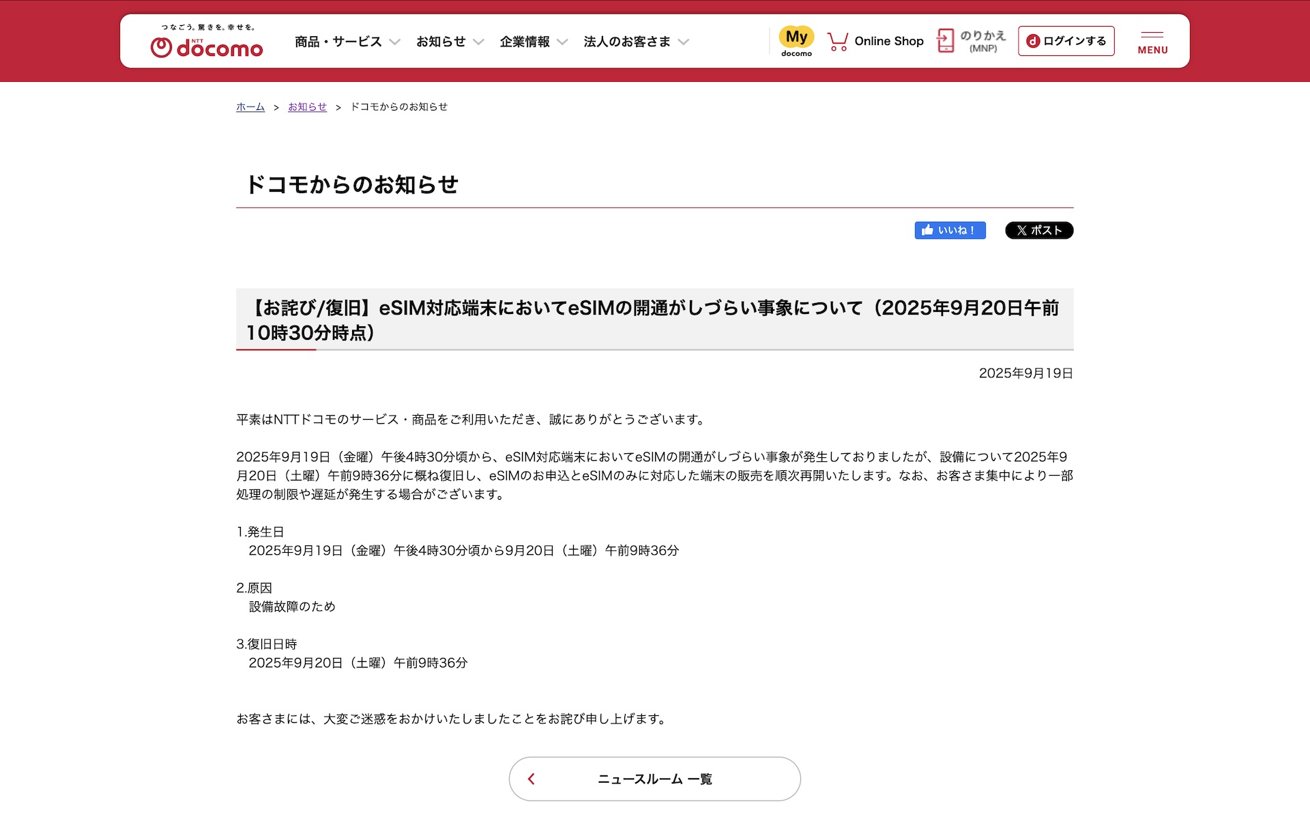Click the Online Shop cart icon
1310x819 pixels.
pos(837,42)
